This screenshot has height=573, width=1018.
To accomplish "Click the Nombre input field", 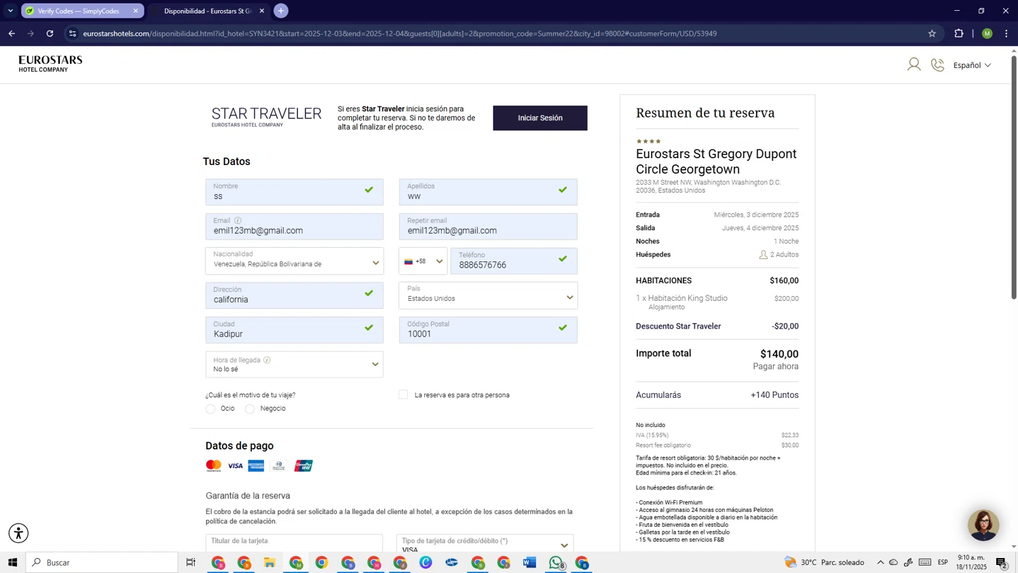I will pyautogui.click(x=295, y=192).
